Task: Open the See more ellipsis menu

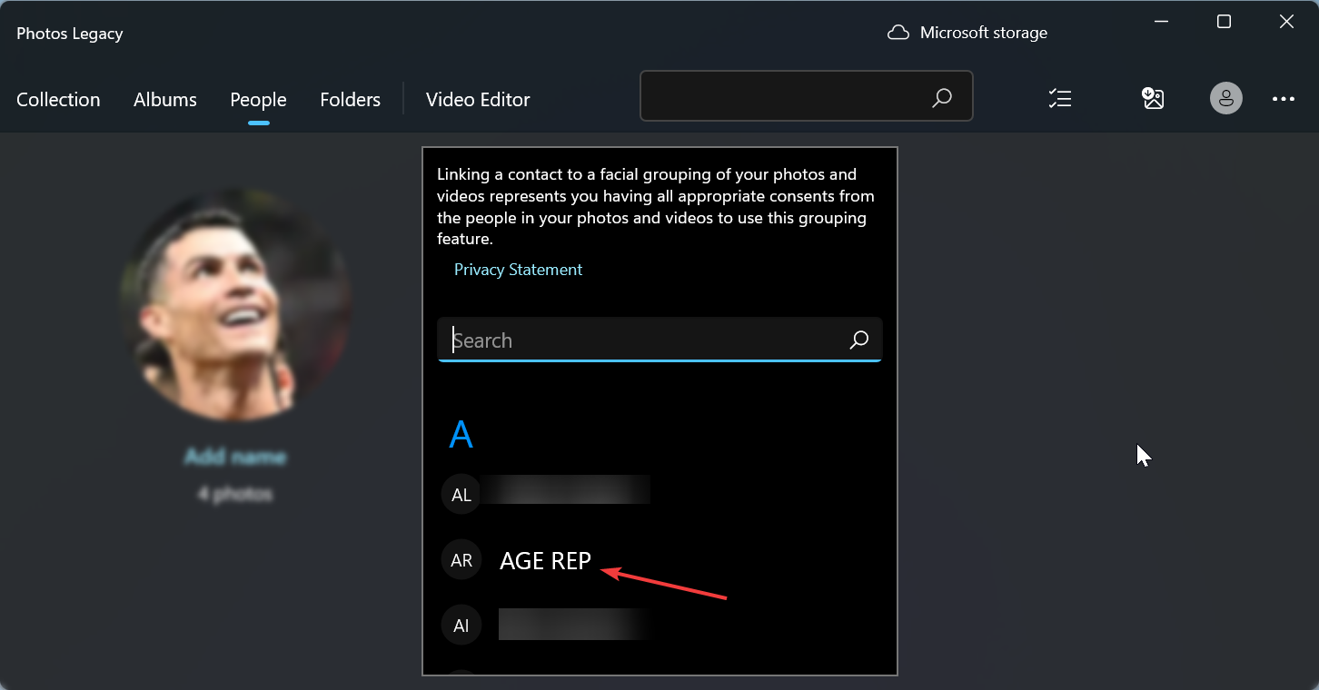Action: [1283, 99]
